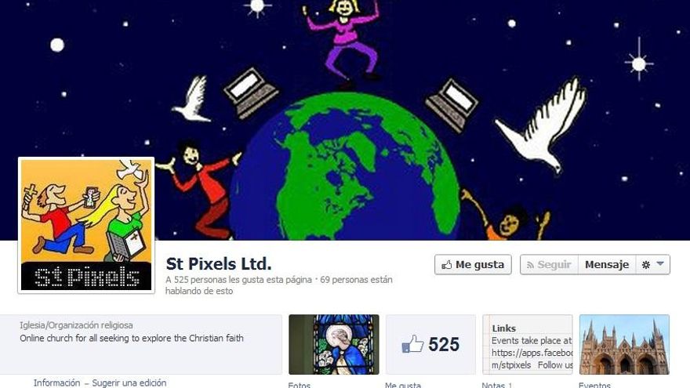
Task: Open the stained glass Fotos thumbnail
Action: pos(334,344)
